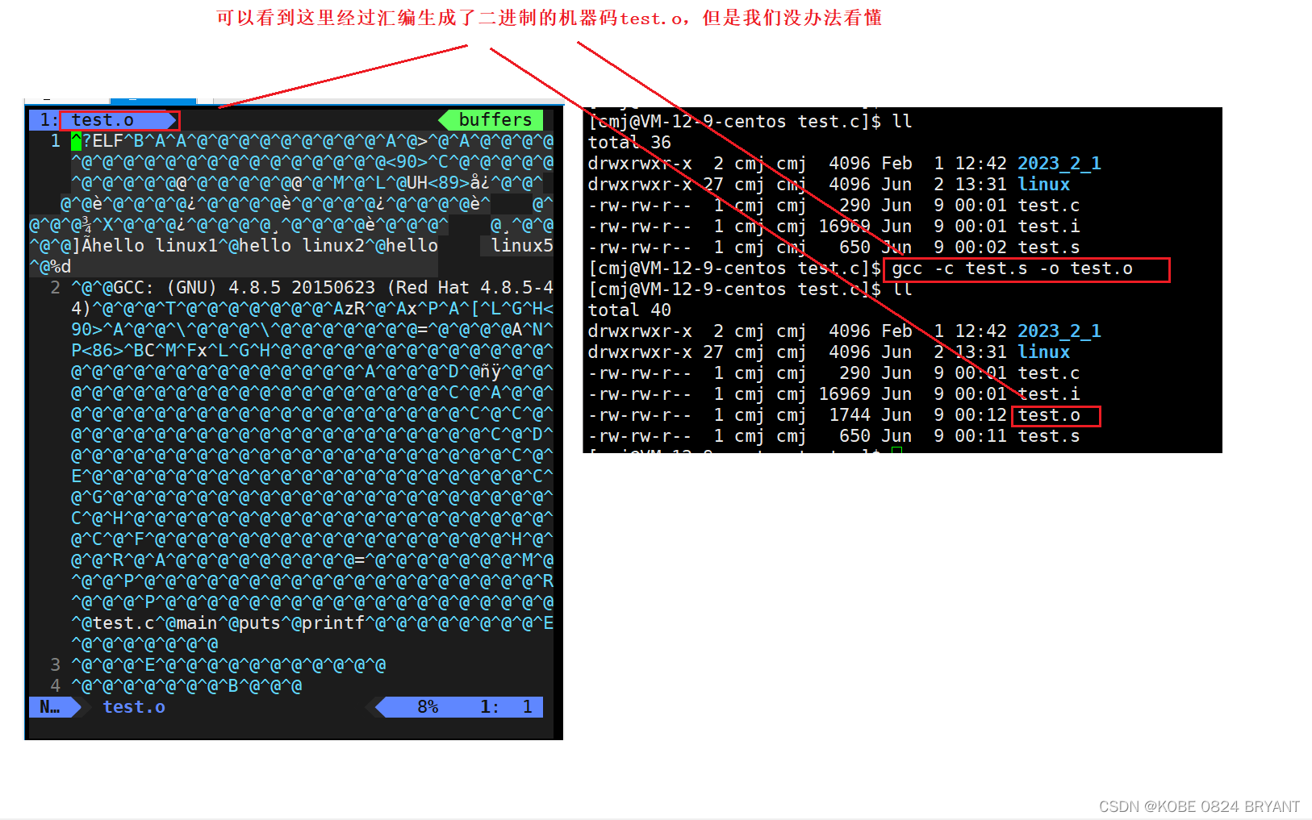Click the 'test.c^@main^@puts^@printf' symbol text
Image resolution: width=1312 pixels, height=820 pixels.
[228, 623]
